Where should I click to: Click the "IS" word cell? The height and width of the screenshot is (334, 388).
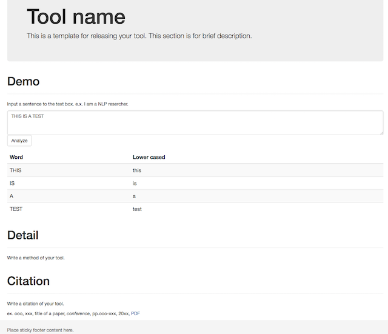click(12, 183)
